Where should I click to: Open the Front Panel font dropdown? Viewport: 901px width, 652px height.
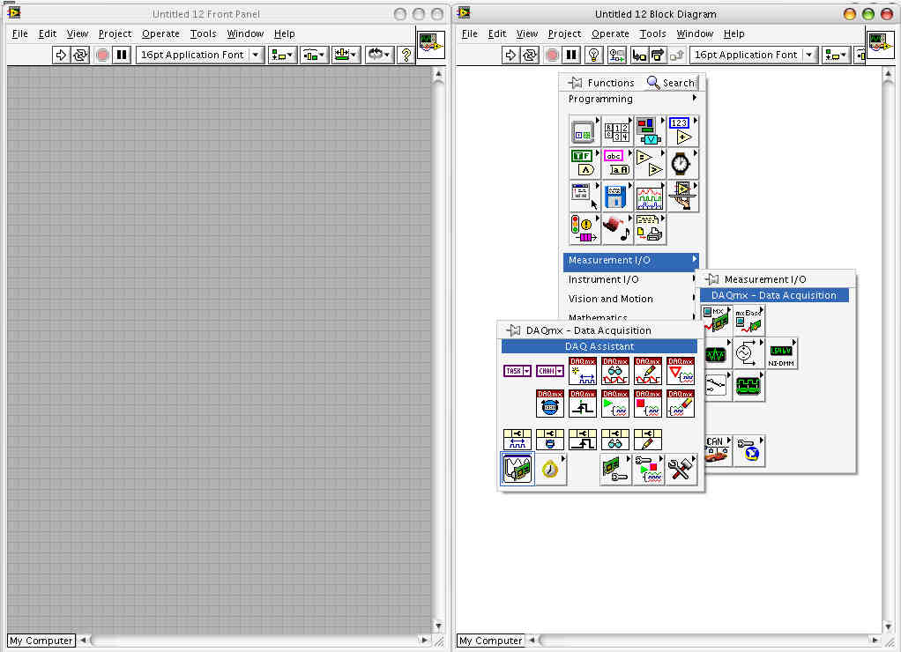[200, 55]
